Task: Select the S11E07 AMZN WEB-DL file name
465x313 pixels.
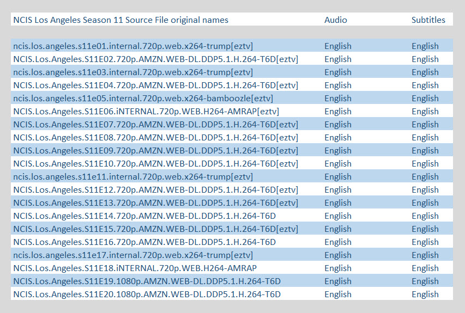Action: coord(156,124)
